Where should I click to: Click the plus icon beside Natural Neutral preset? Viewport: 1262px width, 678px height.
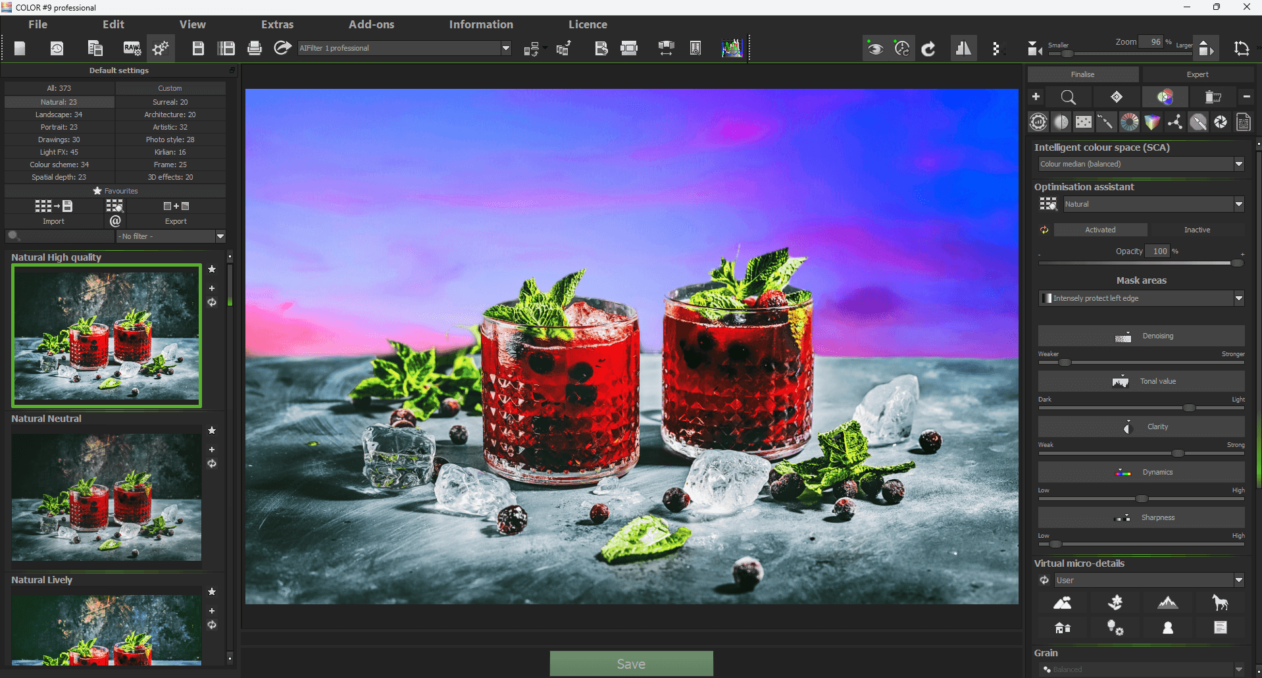(x=212, y=450)
